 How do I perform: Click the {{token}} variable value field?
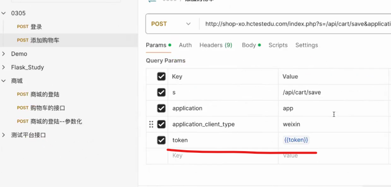(296, 140)
